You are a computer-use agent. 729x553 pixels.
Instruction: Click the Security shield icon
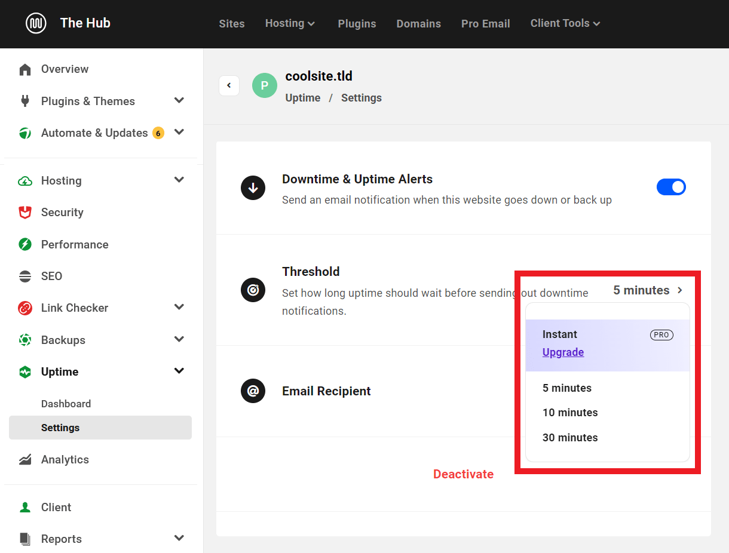click(x=25, y=212)
